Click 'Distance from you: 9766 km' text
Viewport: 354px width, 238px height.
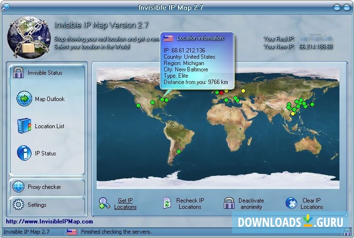click(196, 82)
